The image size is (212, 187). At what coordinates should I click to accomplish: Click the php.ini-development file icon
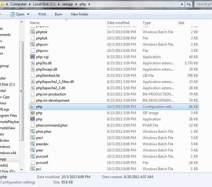tap(33, 100)
